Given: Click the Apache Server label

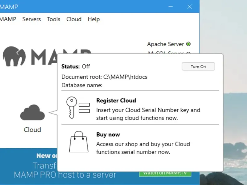Looking at the screenshot, I should pos(165,44).
